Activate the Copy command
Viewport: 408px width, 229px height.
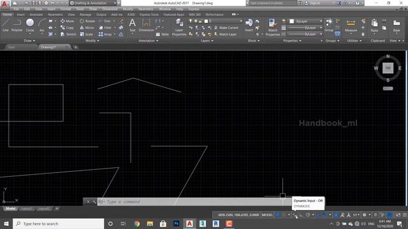click(x=67, y=27)
